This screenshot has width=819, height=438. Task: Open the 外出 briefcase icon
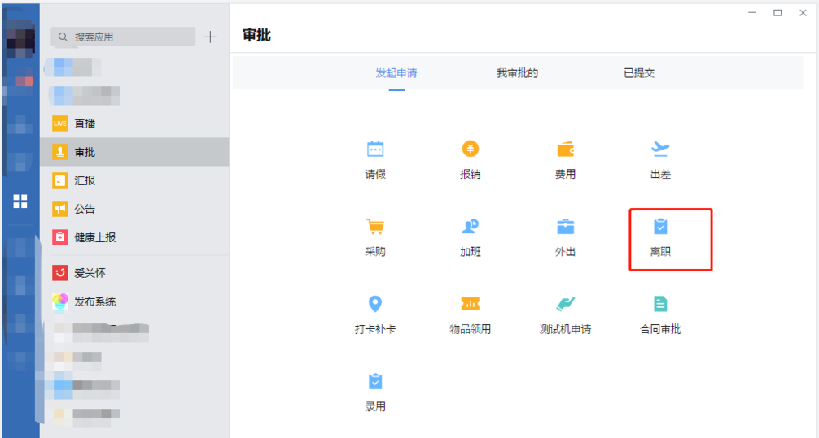[565, 227]
